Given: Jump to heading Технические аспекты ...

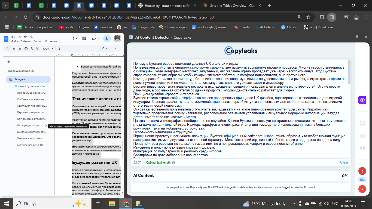Looking at the screenshot, I should (x=32, y=139).
